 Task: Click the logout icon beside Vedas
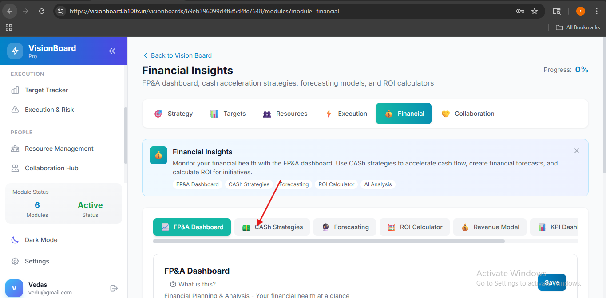[x=114, y=288]
